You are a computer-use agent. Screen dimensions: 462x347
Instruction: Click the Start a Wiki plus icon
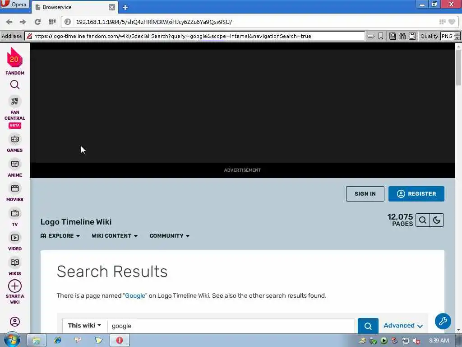click(15, 286)
